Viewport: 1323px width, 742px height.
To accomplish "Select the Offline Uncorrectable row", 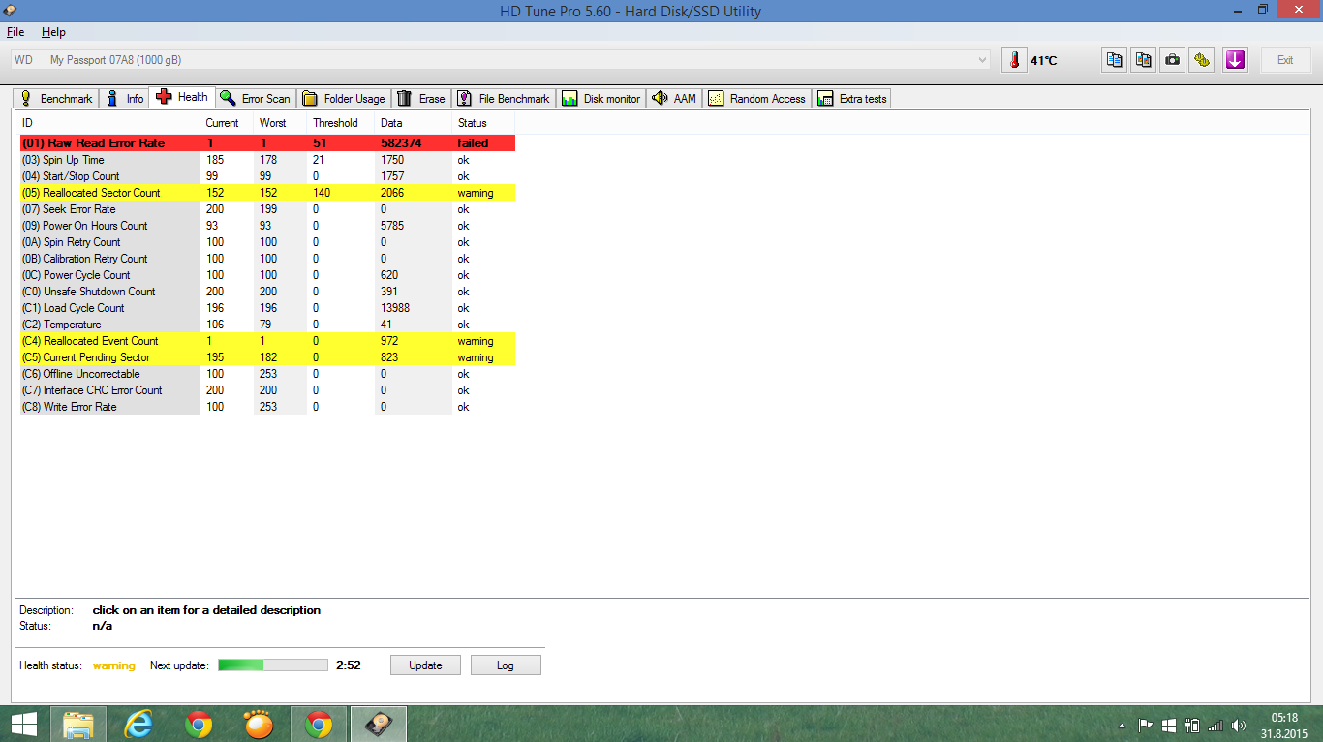I will click(268, 374).
